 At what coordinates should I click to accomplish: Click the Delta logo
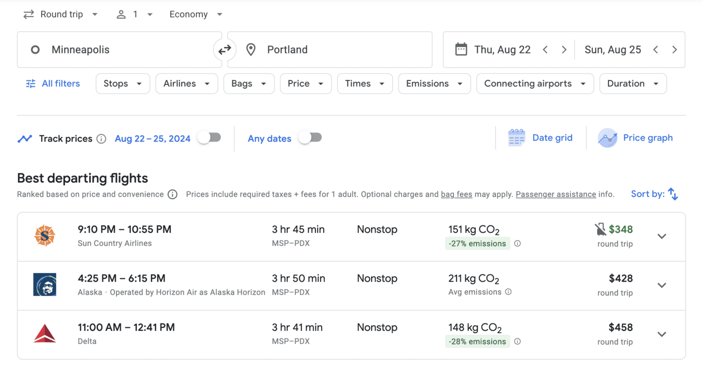tap(45, 334)
